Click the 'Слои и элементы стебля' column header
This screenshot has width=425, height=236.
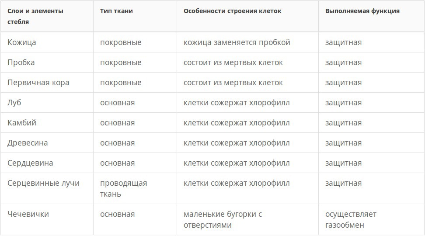35,16
